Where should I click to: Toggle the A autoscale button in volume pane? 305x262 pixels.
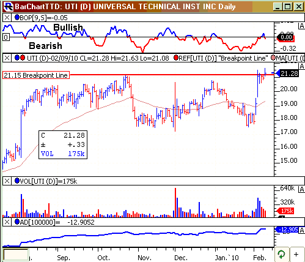click(301, 189)
